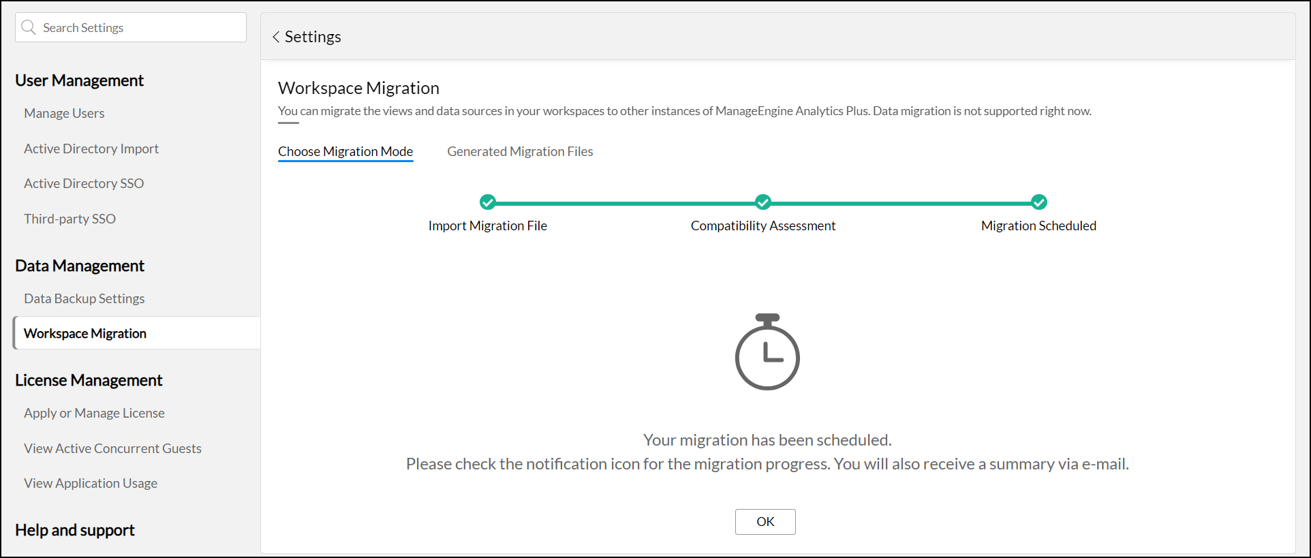Click the back chevron beside Settings

coord(276,37)
